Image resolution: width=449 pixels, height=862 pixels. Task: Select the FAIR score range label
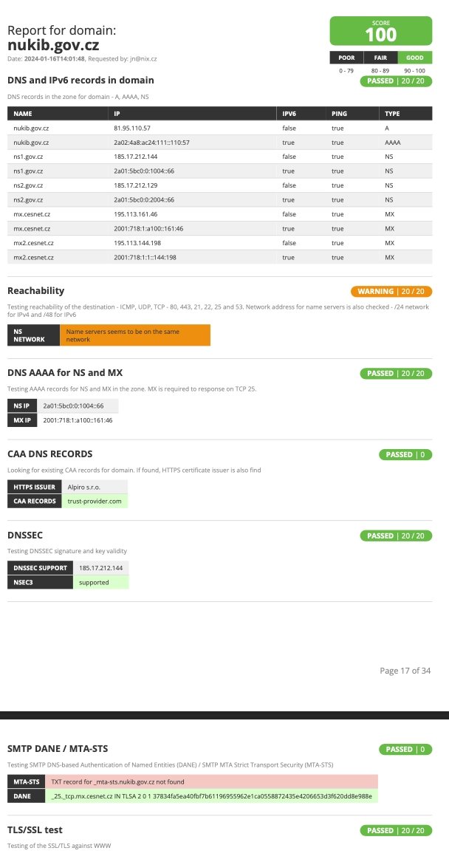pos(380,57)
